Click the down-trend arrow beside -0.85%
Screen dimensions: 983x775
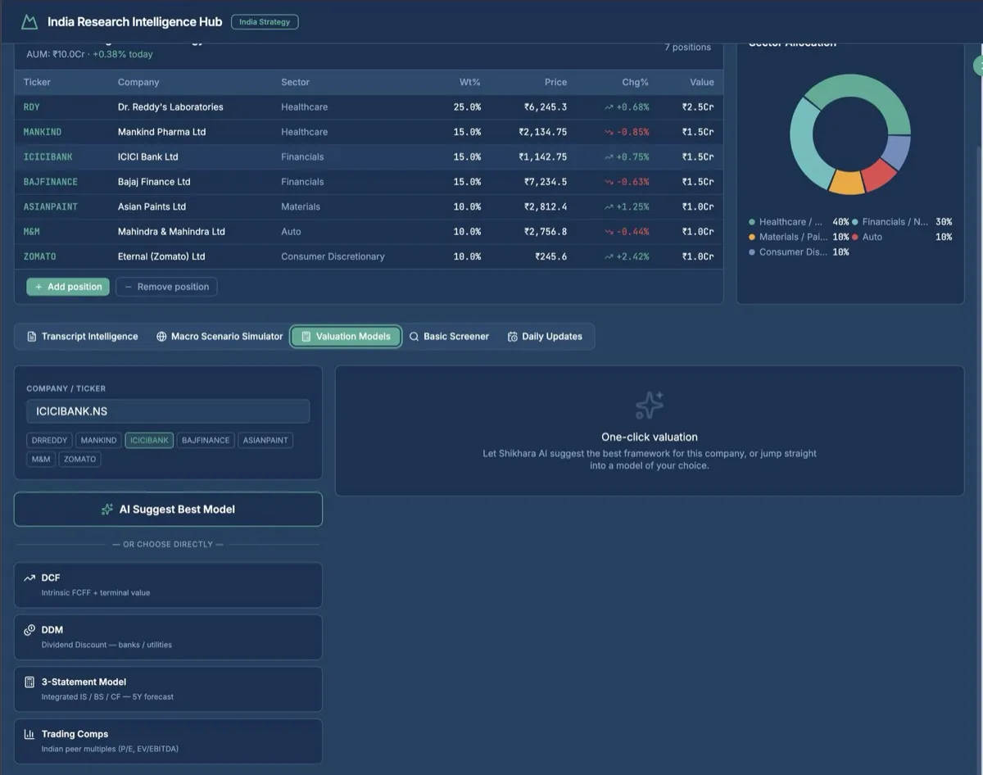pyautogui.click(x=609, y=132)
